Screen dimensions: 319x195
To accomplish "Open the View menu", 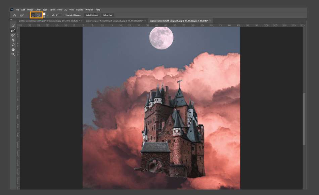I will 72,10.
